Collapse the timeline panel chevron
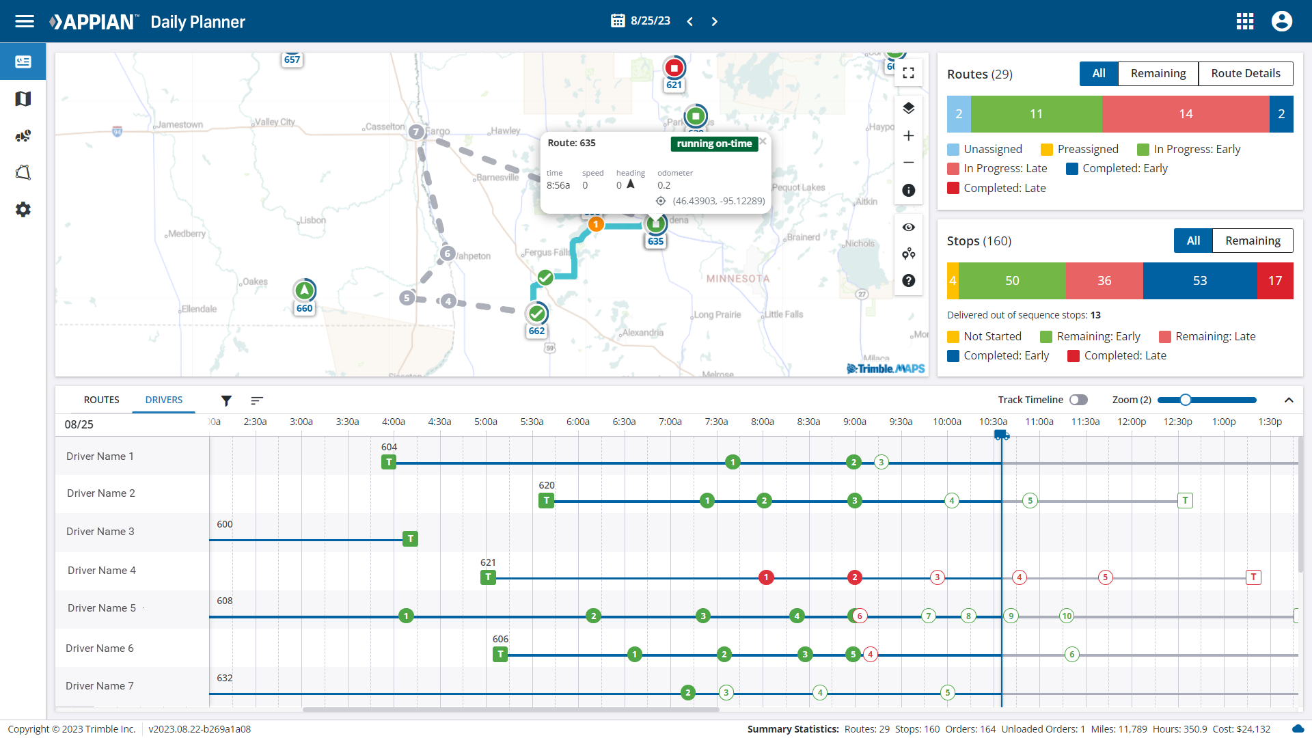 (1288, 400)
